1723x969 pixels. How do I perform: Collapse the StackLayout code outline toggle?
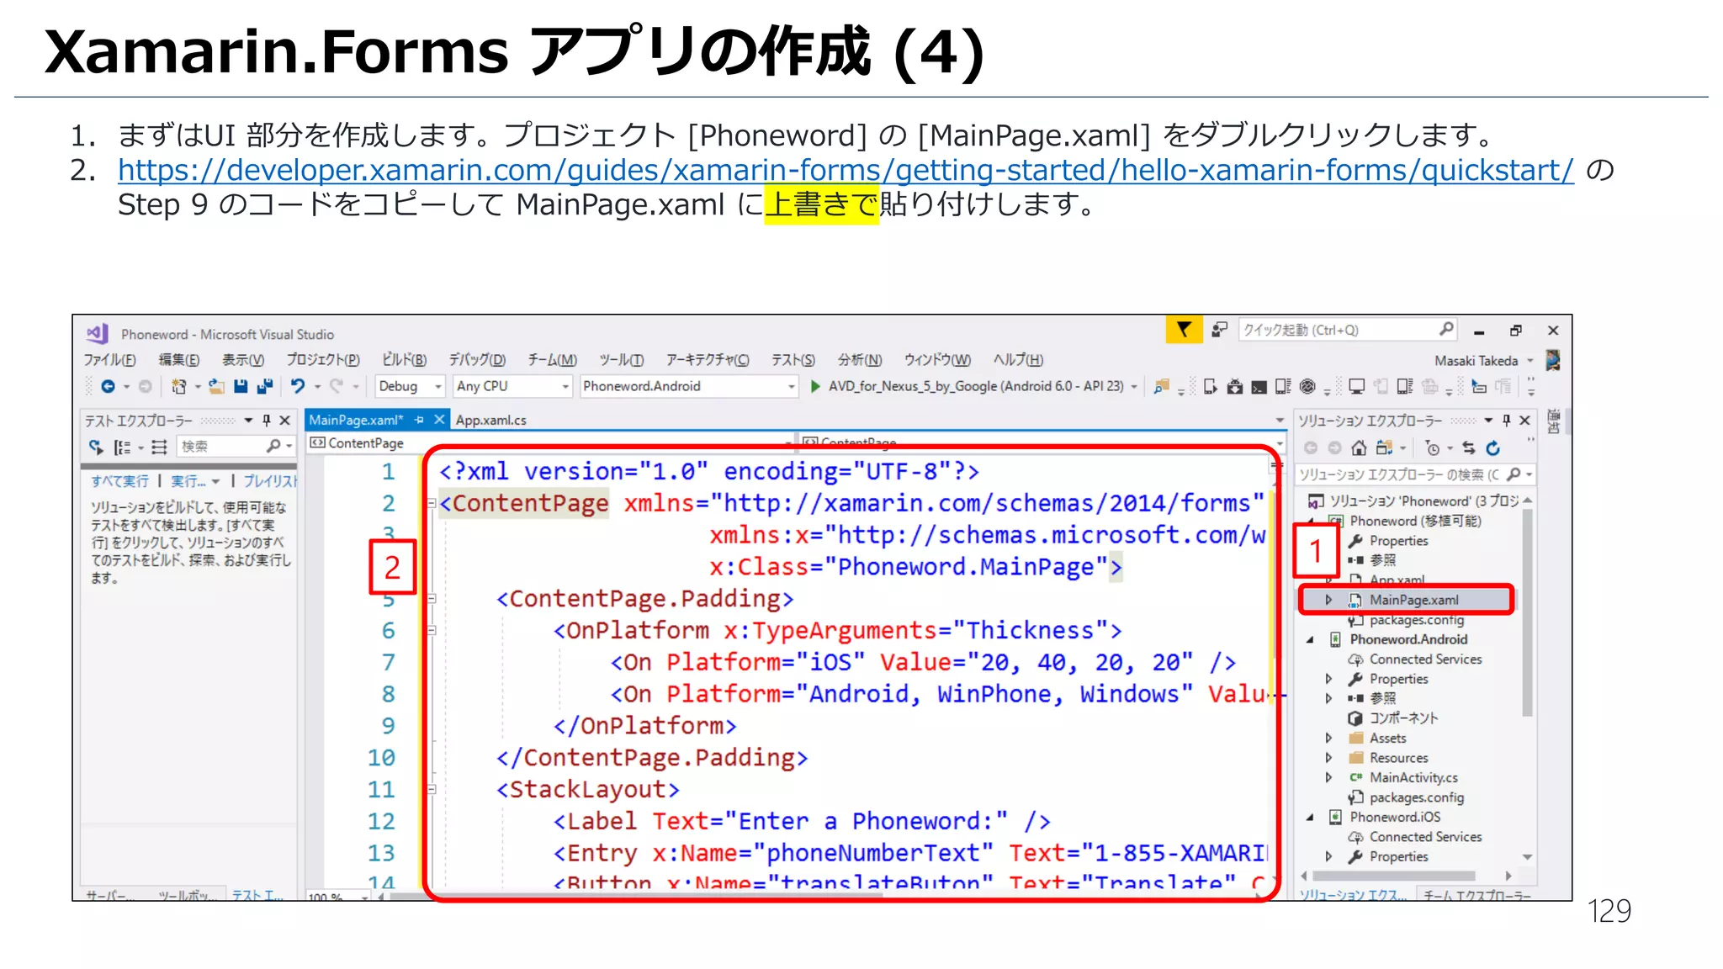click(x=432, y=789)
